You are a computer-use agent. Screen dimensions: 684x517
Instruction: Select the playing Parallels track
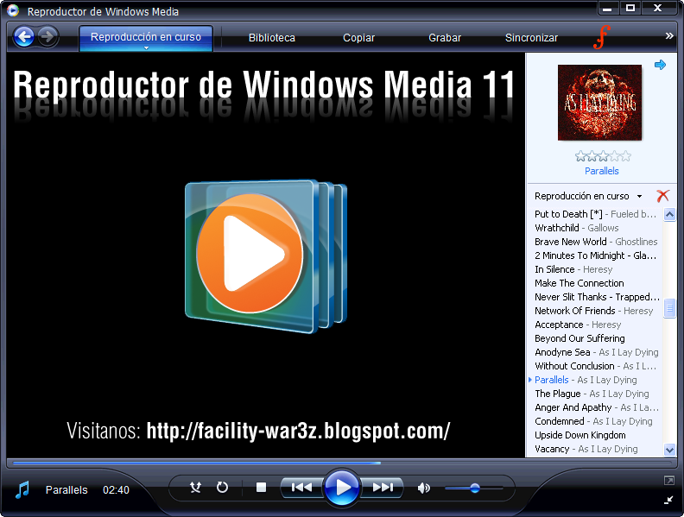click(586, 380)
